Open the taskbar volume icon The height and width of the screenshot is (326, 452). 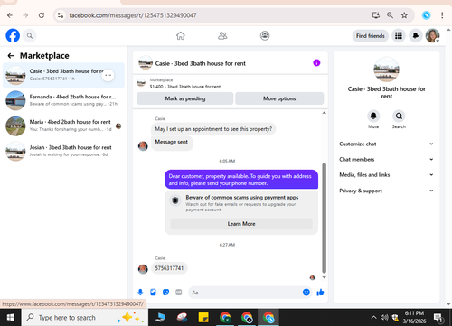coord(384,318)
